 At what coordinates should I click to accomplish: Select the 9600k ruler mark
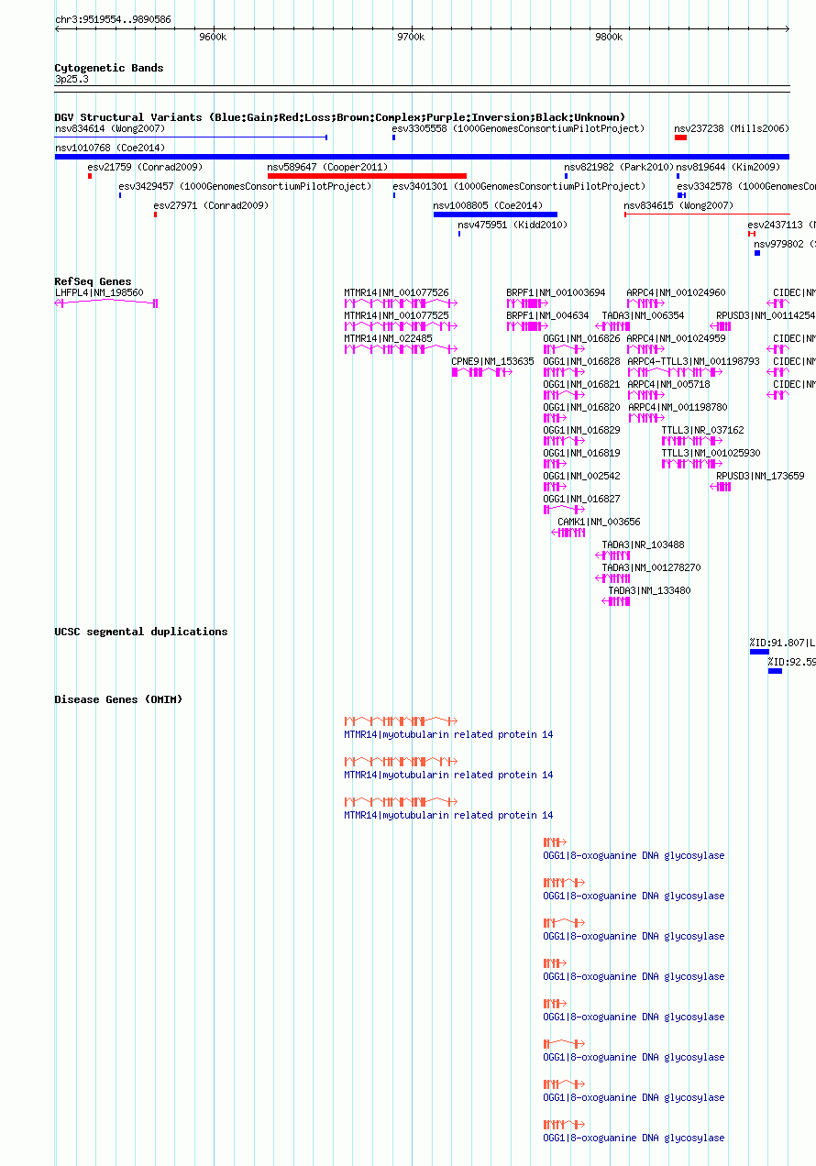pyautogui.click(x=212, y=37)
